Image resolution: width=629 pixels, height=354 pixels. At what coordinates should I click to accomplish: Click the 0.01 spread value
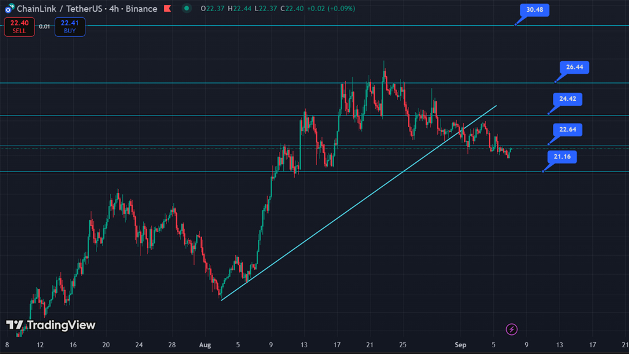44,26
